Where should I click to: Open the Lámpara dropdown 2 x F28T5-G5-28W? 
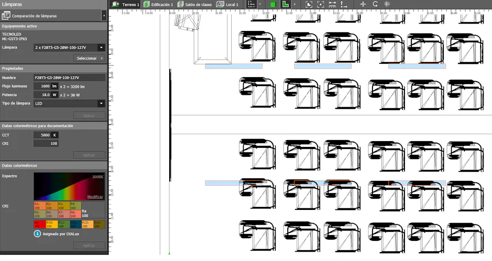(x=69, y=48)
